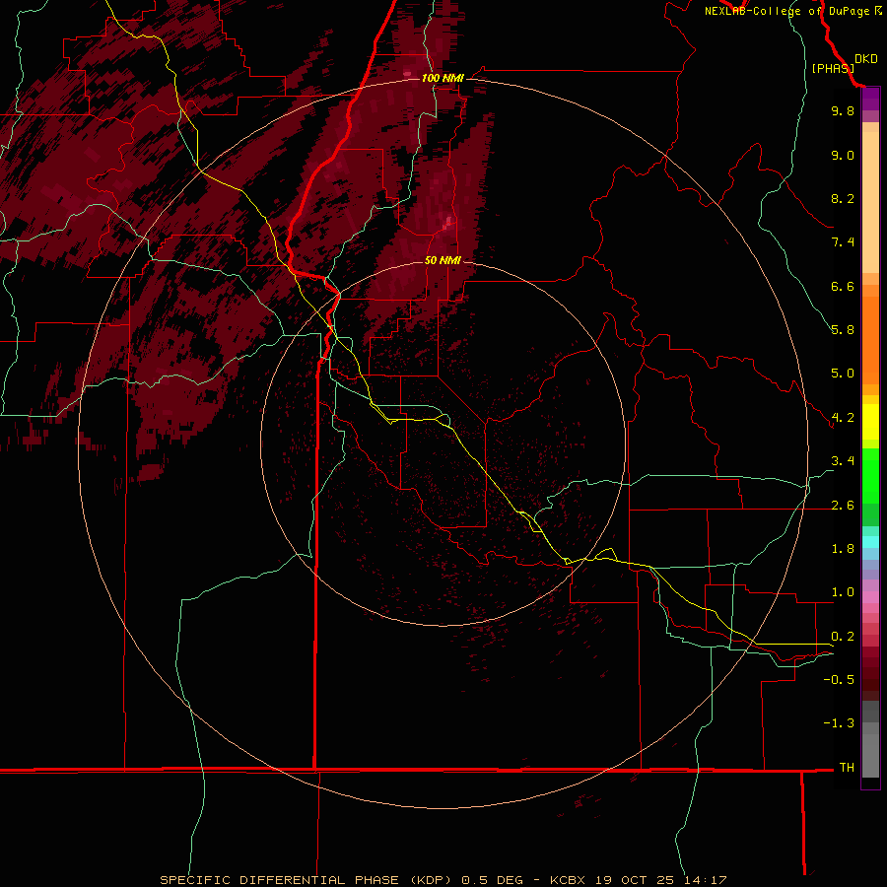
Task: Pick the pink segment of the color scale
Action: [x=870, y=597]
